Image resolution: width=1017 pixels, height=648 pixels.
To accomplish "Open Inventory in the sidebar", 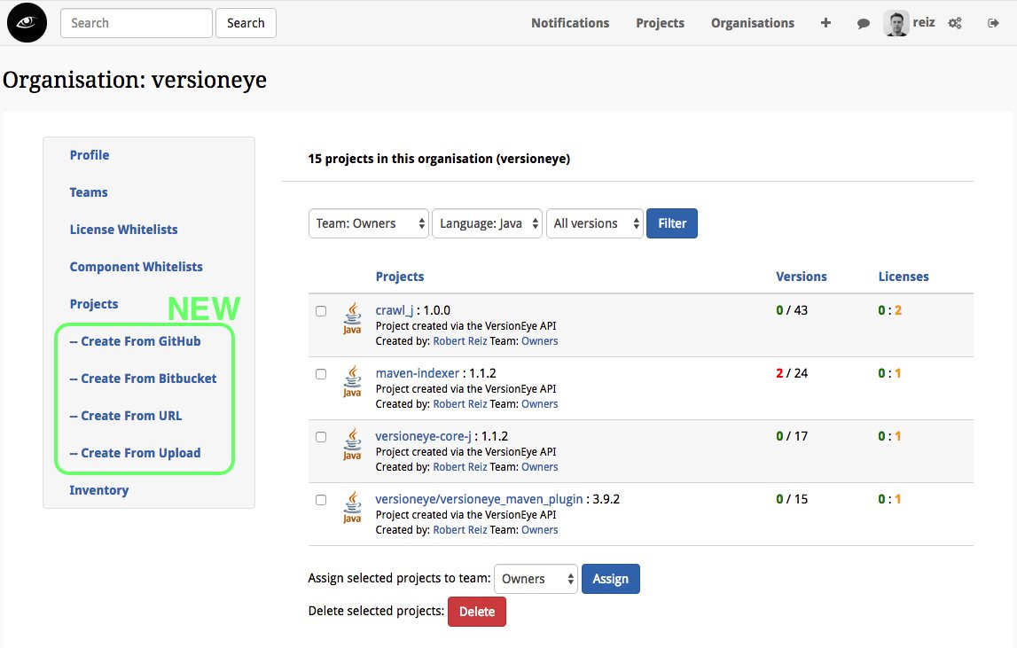I will pyautogui.click(x=99, y=490).
